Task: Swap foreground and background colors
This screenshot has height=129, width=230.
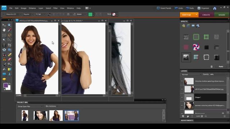Action: coord(10,84)
